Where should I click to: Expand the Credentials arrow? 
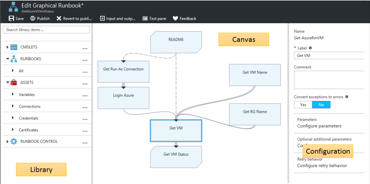click(13, 118)
